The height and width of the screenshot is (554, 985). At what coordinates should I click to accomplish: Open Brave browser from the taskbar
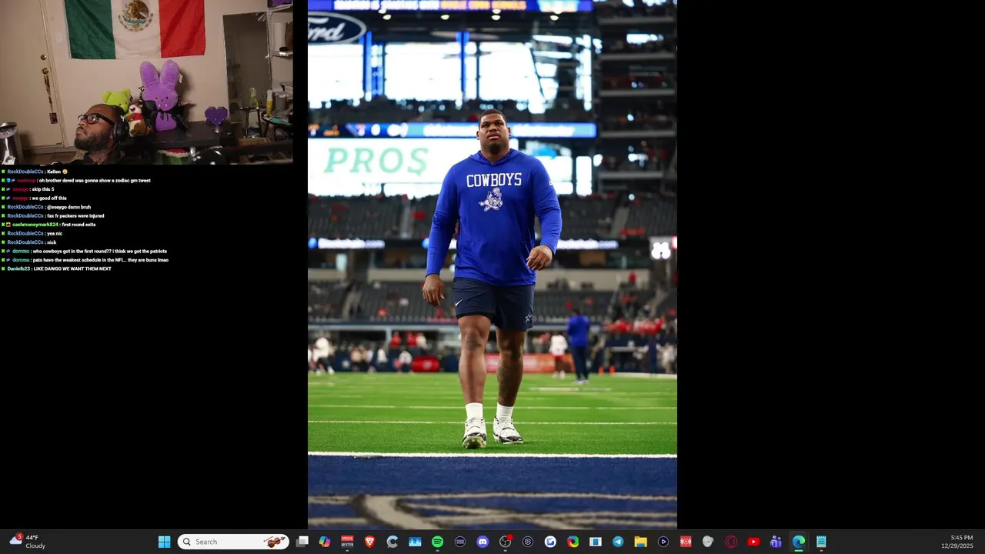[369, 542]
